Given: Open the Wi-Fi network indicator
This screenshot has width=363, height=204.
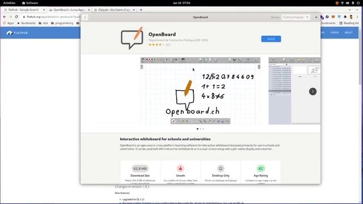Looking at the screenshot, I should click(x=342, y=3).
